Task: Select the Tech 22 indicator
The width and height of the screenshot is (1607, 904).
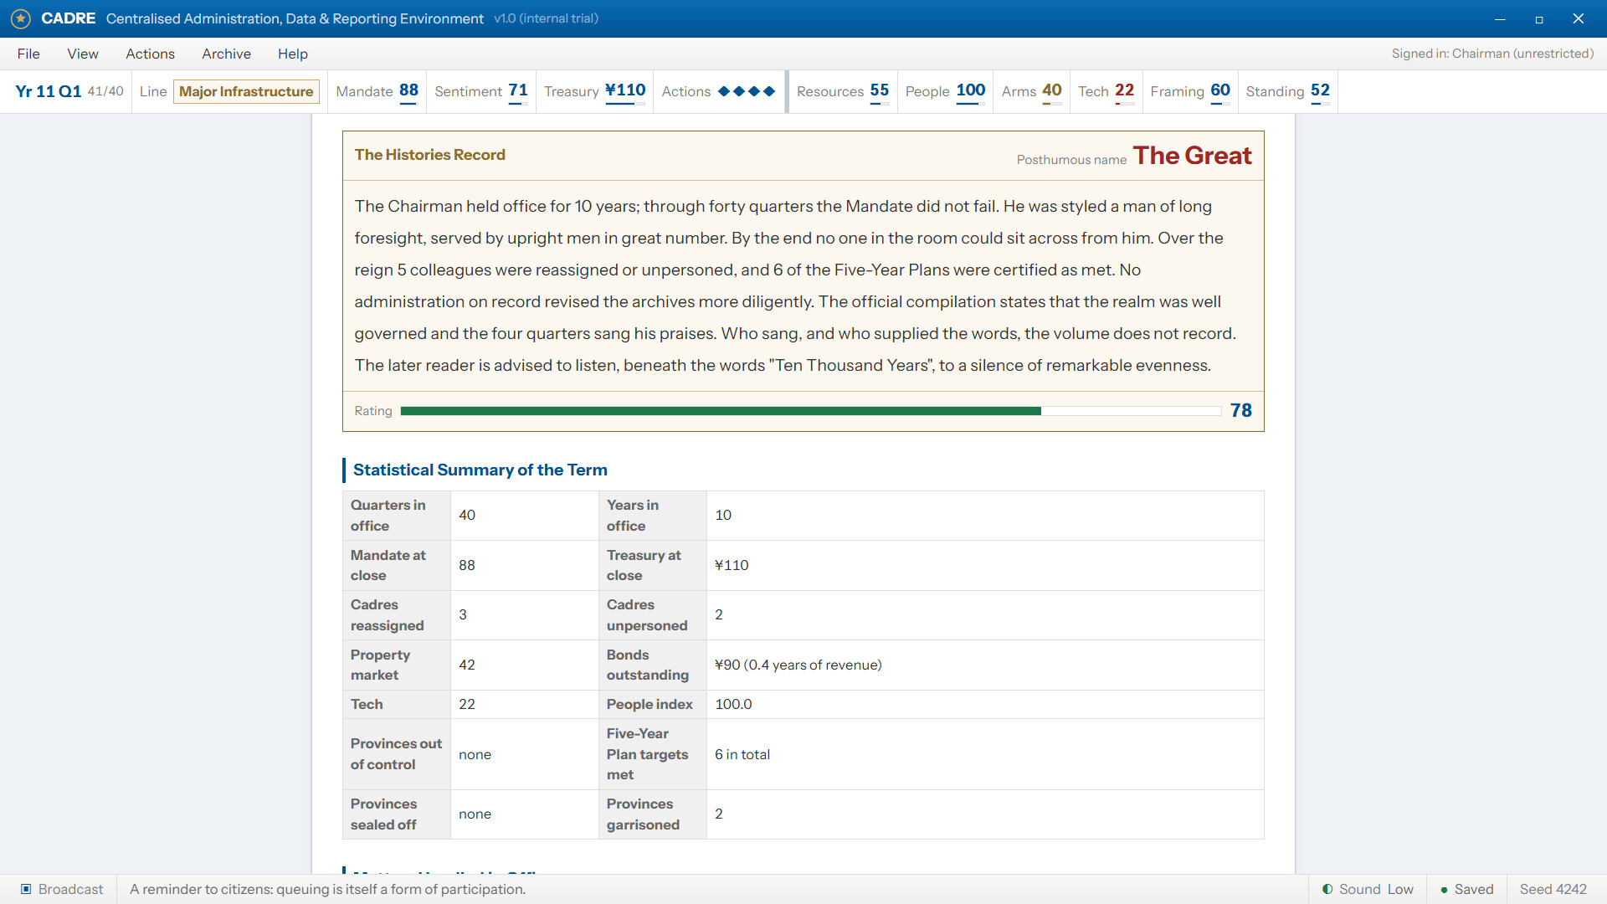Action: click(x=1106, y=91)
